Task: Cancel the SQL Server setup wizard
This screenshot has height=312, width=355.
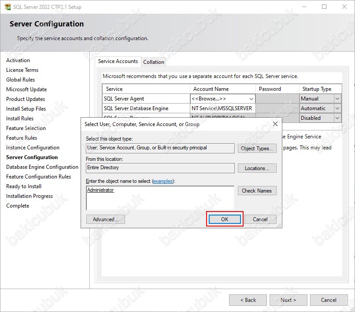Action: tap(329, 300)
